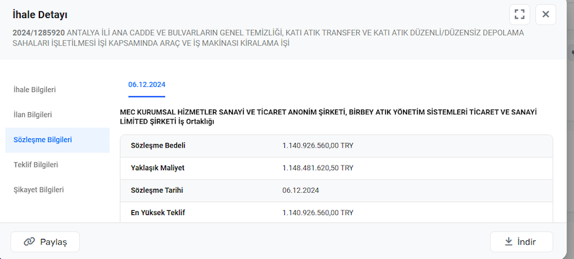Share the tender via Paylaş button
This screenshot has height=259, width=574.
[45, 242]
